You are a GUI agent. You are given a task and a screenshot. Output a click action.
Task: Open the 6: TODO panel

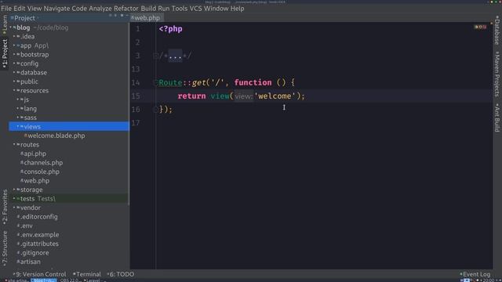[121, 274]
